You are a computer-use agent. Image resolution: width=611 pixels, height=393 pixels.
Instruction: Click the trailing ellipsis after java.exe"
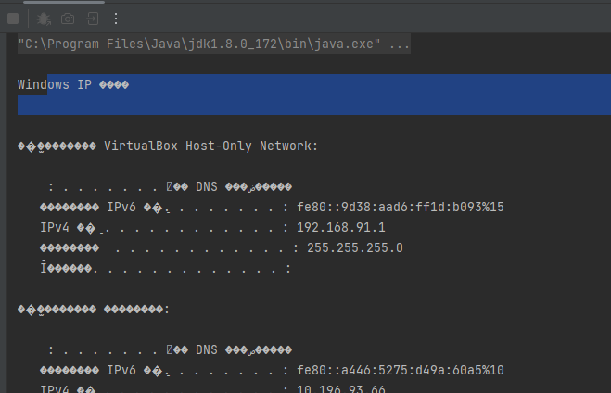point(400,44)
